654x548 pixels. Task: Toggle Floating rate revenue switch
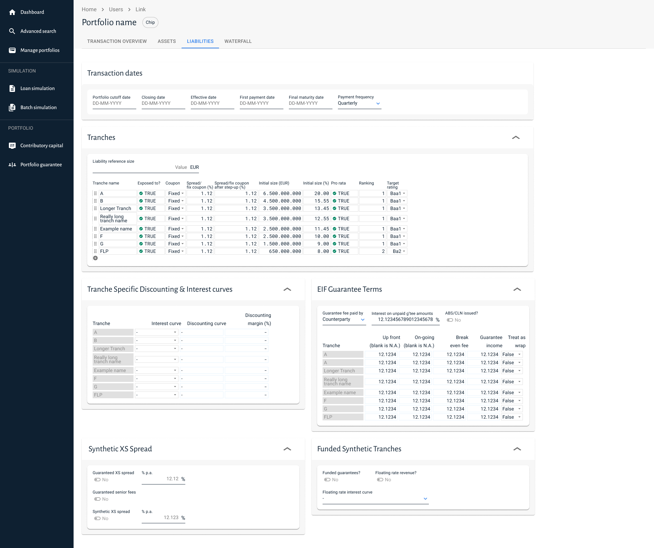[x=380, y=480]
